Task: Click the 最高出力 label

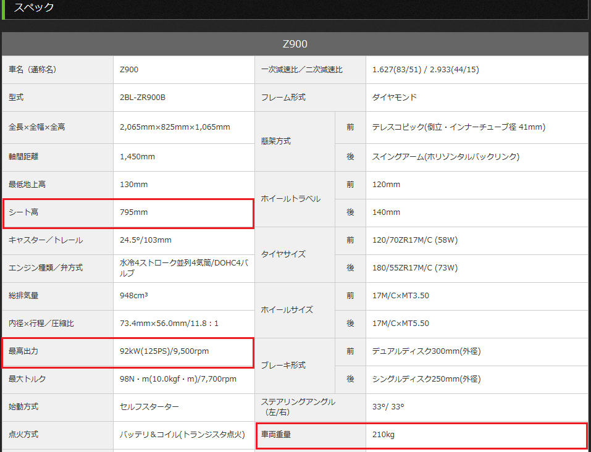Action: pyautogui.click(x=23, y=351)
